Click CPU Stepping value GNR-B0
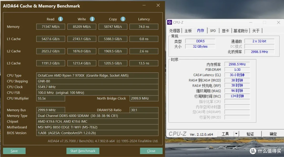The image size is (284, 157). point(97,81)
